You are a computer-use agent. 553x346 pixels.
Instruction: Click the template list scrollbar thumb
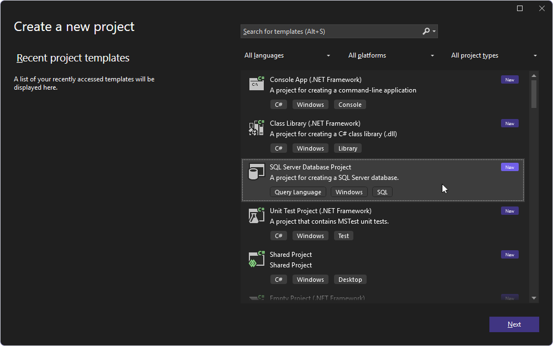pyautogui.click(x=533, y=94)
